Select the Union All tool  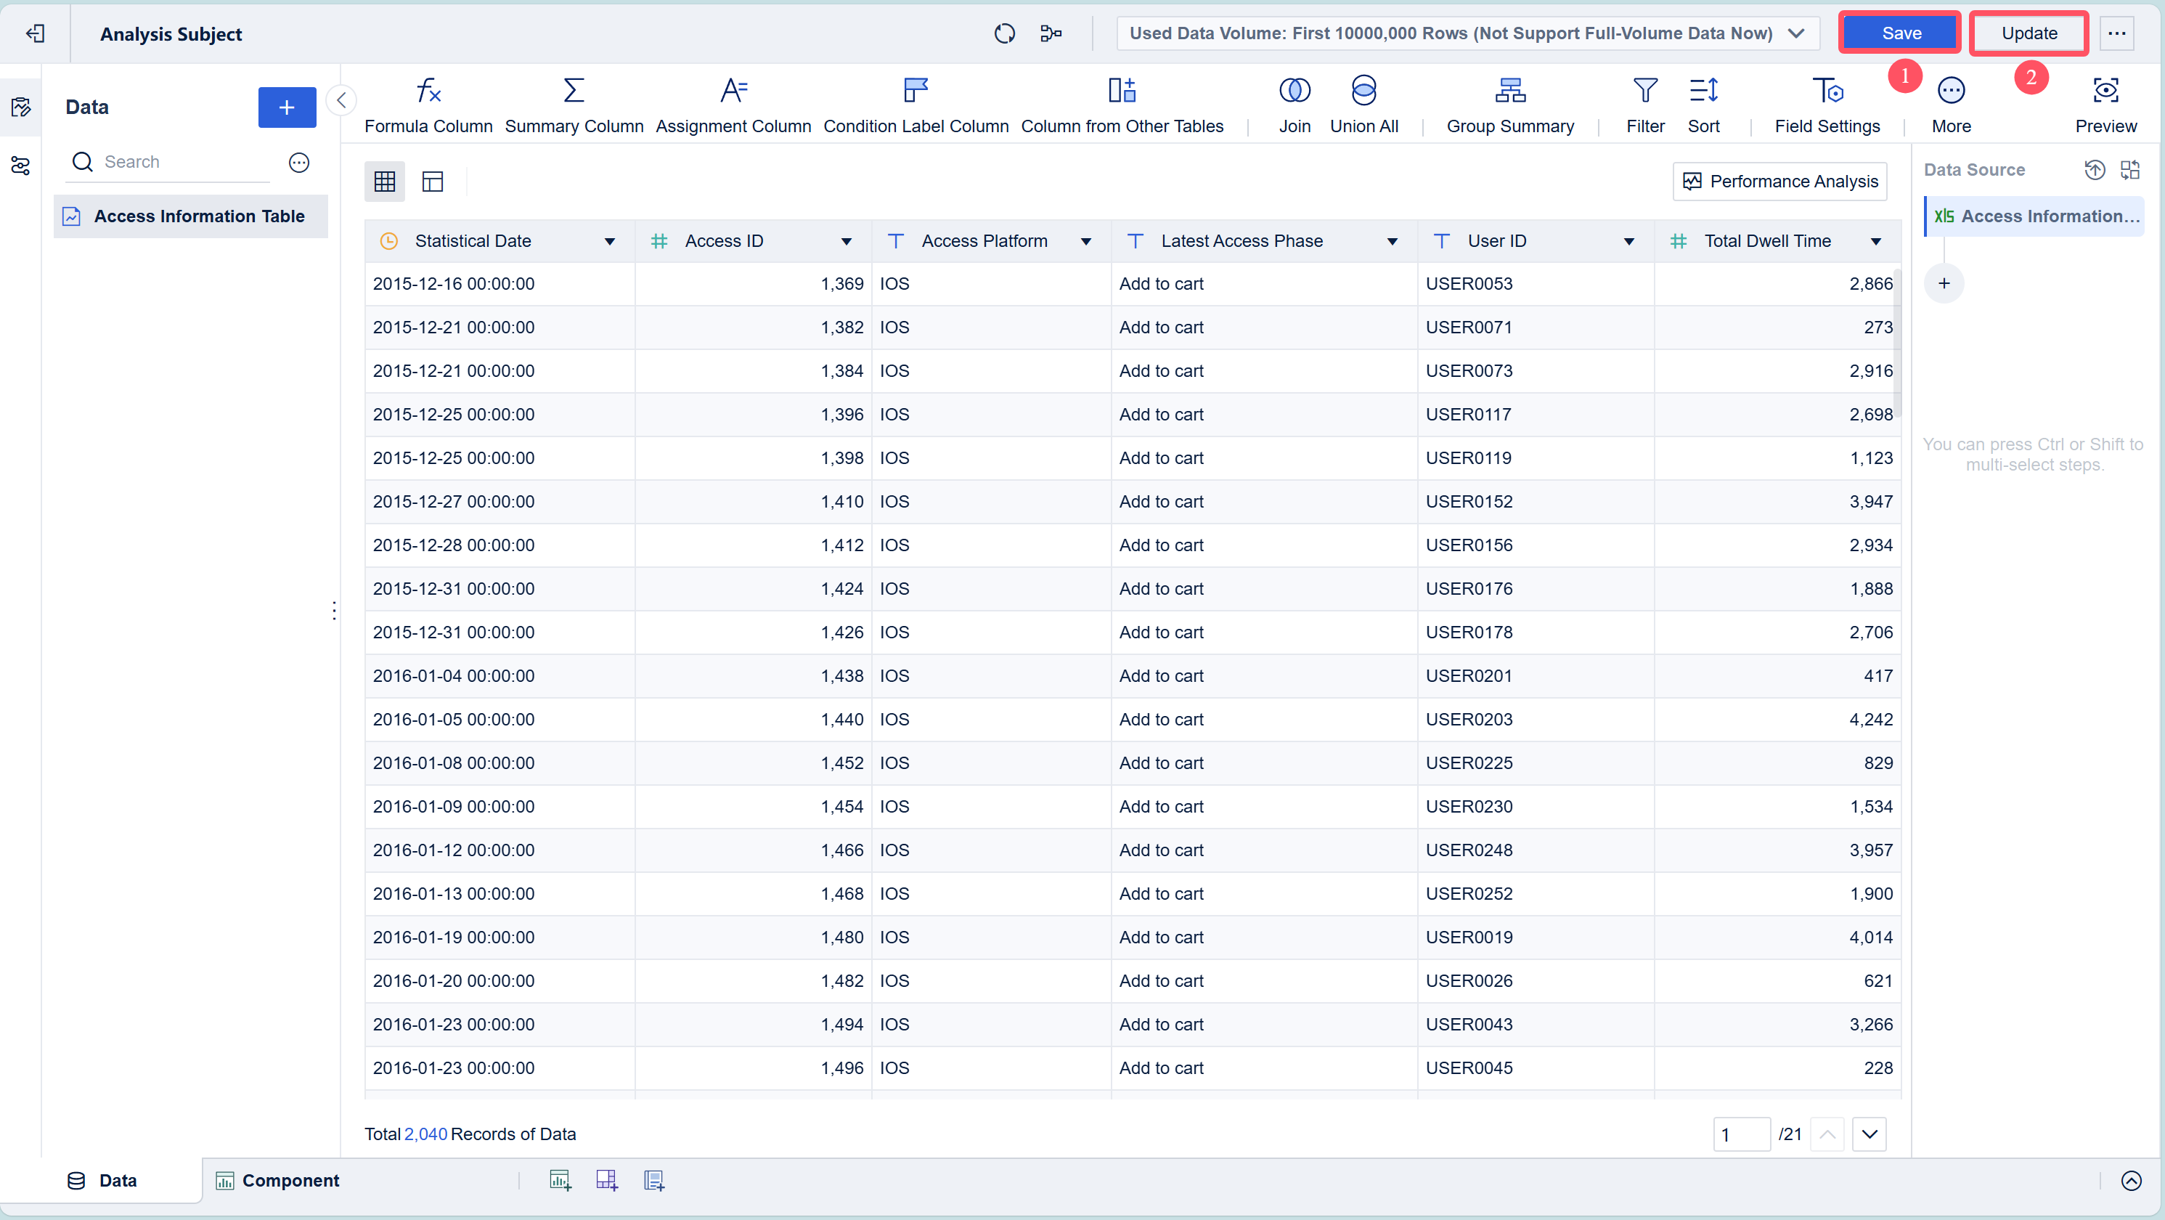(1363, 105)
